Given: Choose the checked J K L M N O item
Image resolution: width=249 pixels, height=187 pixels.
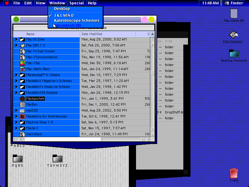Looking at the screenshot, I should 76,16.
